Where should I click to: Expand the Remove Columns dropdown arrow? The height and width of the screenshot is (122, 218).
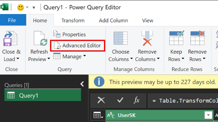pos(158,58)
